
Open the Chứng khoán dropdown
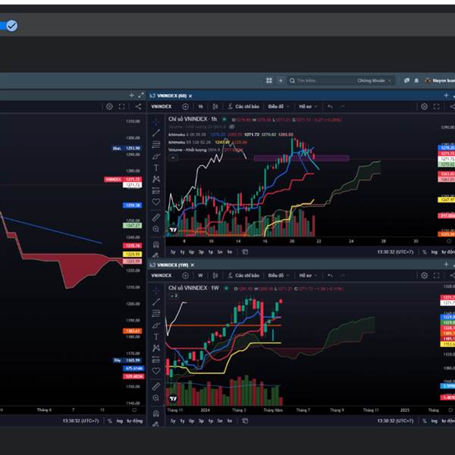tap(374, 80)
